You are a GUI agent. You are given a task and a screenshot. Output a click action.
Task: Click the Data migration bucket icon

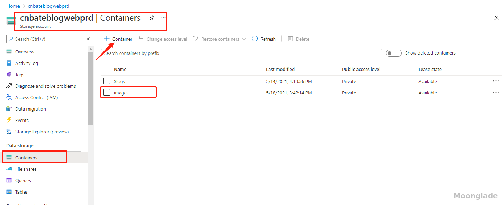(x=9, y=109)
